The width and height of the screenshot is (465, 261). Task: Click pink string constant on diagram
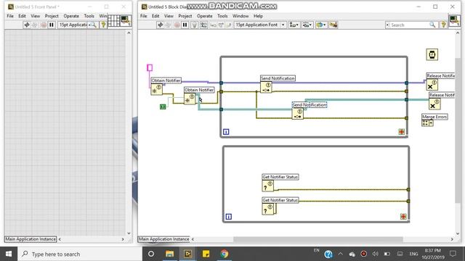150,67
